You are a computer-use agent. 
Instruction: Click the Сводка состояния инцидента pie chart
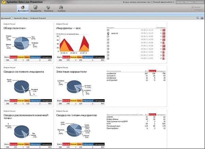point(21,87)
